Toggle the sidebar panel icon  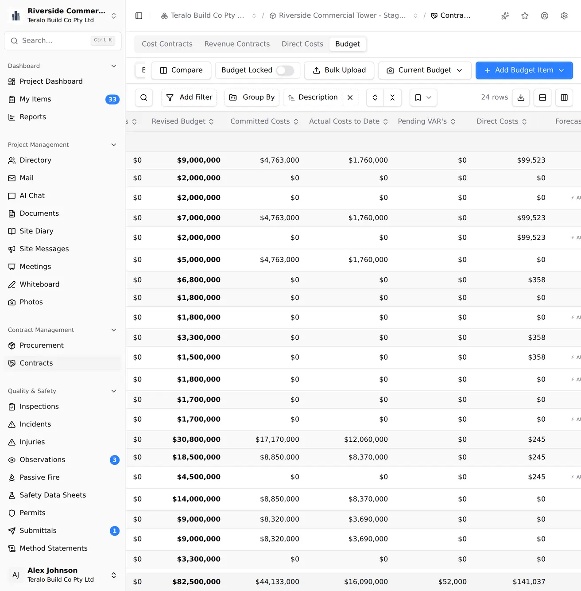coord(139,16)
